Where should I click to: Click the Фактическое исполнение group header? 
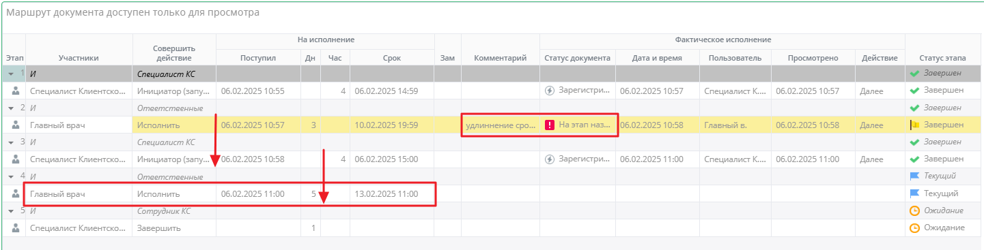tap(722, 40)
